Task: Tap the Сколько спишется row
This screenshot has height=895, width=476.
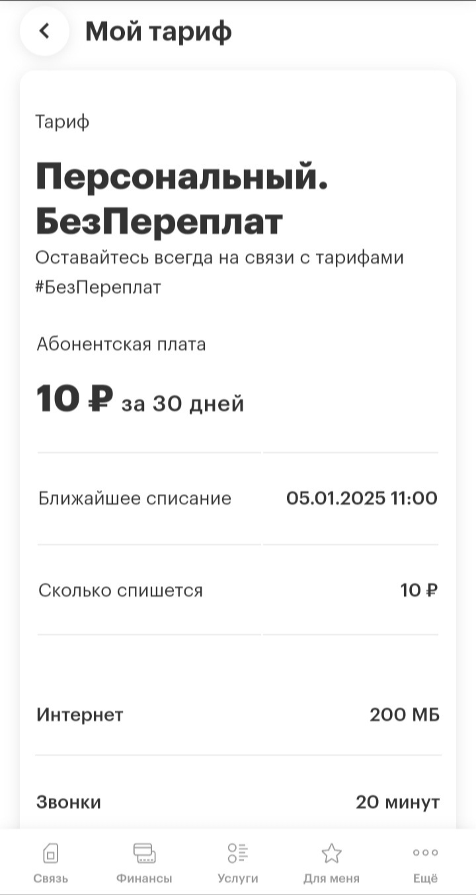Action: tap(238, 590)
